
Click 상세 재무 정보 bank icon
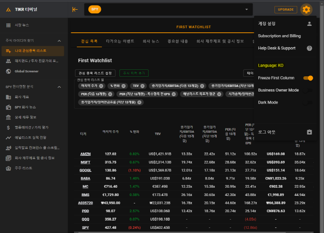point(8,117)
